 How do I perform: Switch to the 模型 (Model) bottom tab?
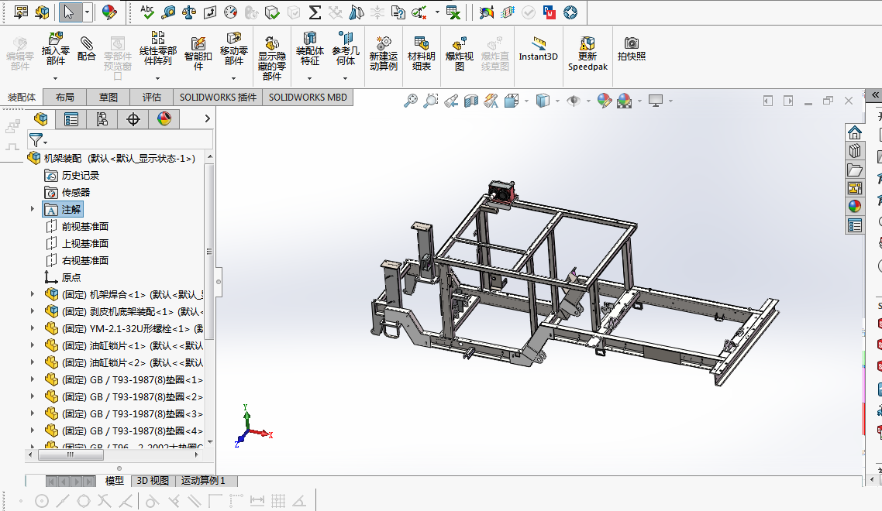pyautogui.click(x=114, y=481)
